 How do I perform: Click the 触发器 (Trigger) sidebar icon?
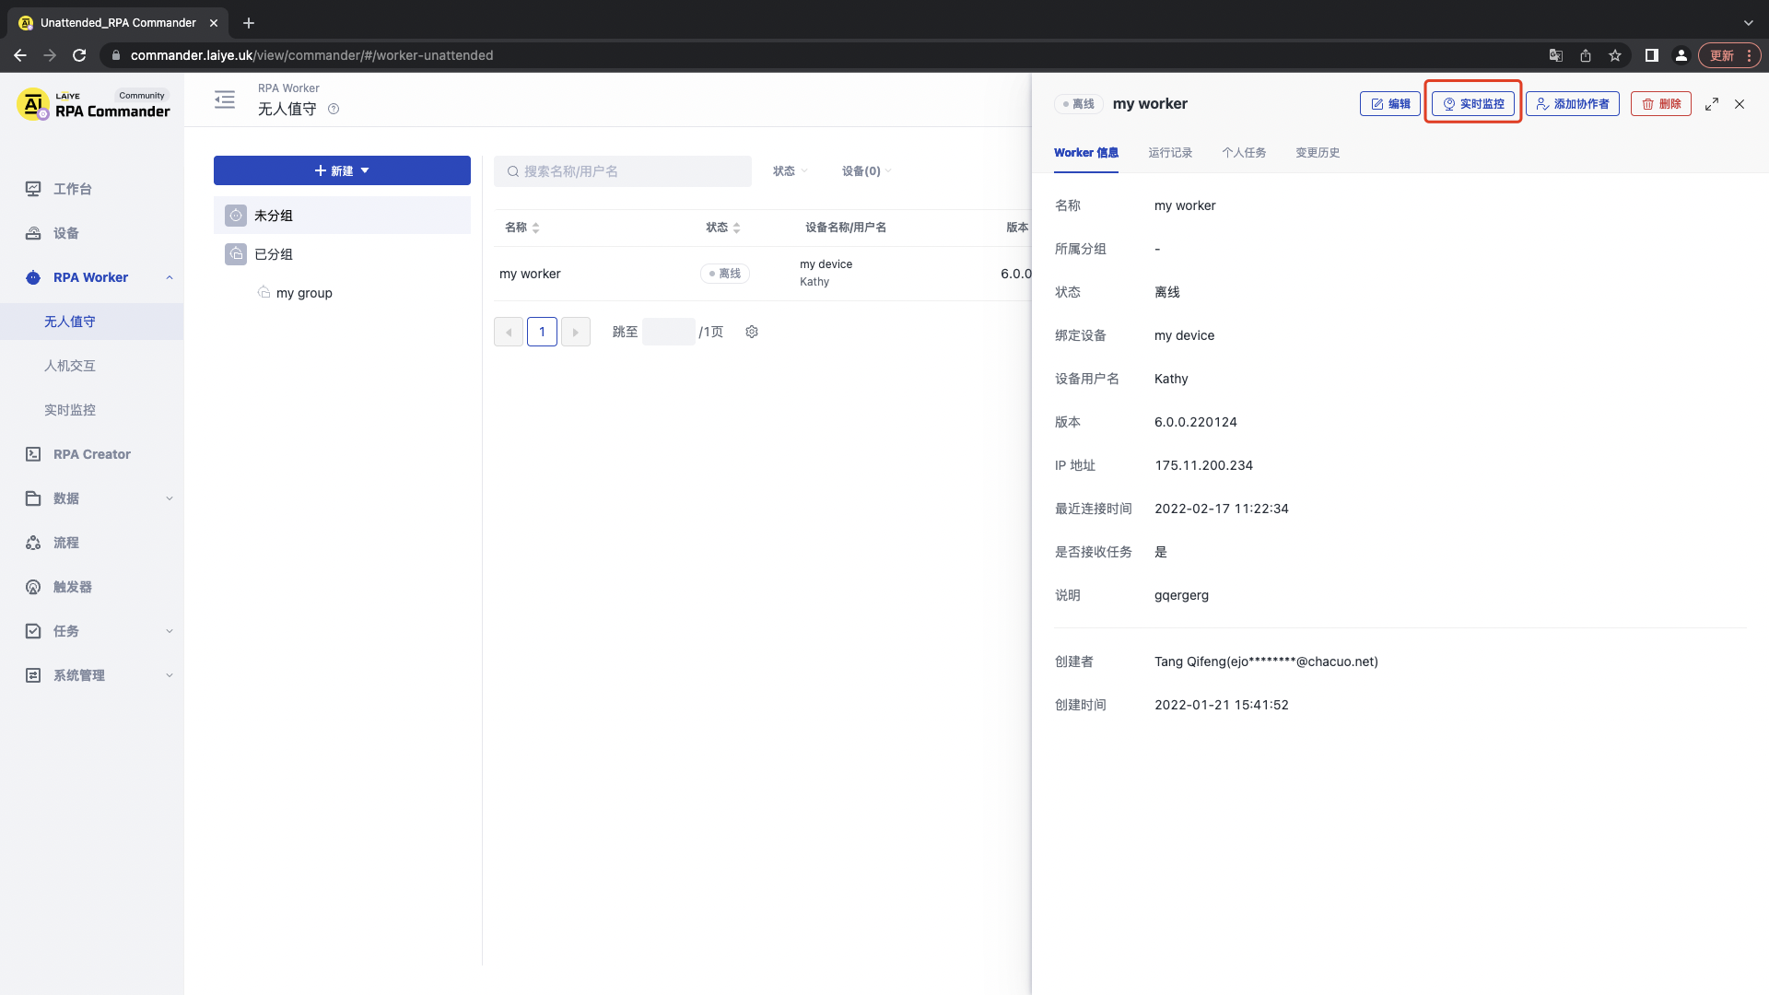(x=33, y=587)
